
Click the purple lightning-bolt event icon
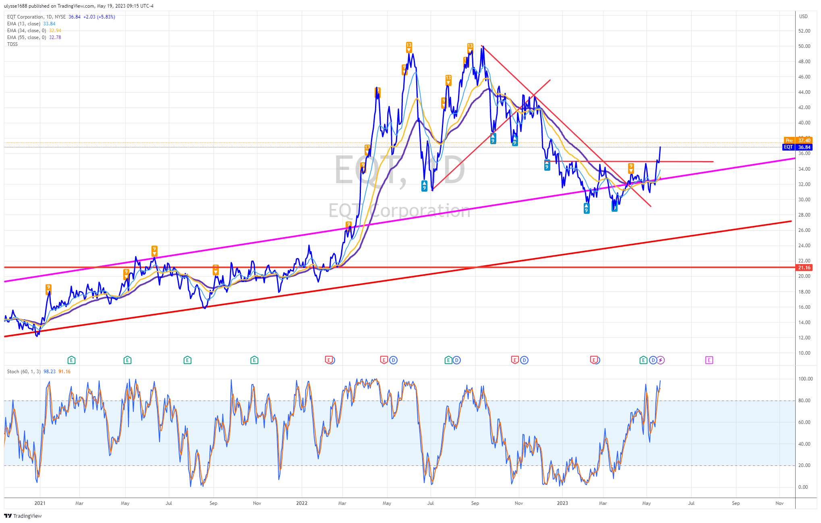click(661, 360)
